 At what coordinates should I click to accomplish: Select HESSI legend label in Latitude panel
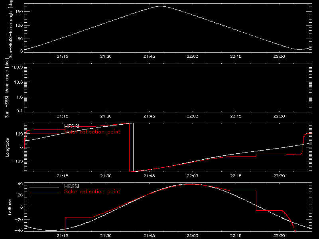(x=71, y=186)
